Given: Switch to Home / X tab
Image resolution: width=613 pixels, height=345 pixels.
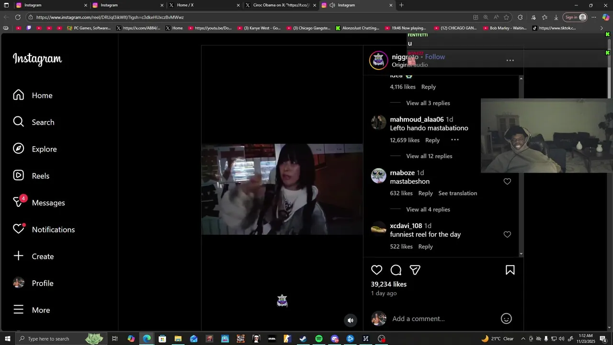Looking at the screenshot, I should tap(204, 5).
